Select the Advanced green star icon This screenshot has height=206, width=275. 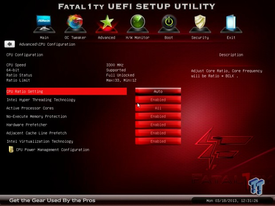[x=106, y=24]
